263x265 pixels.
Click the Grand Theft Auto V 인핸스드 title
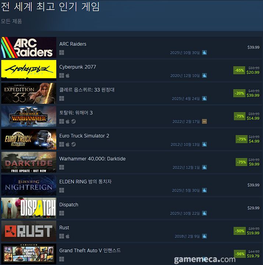pyautogui.click(x=90, y=250)
